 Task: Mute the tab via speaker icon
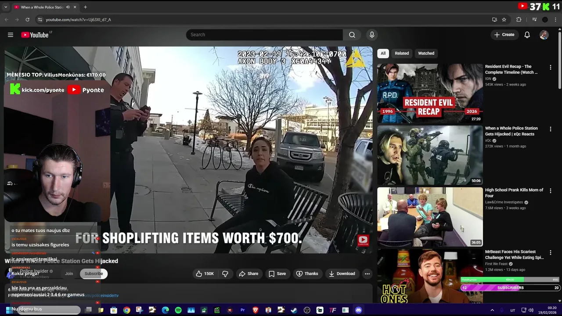(68, 7)
